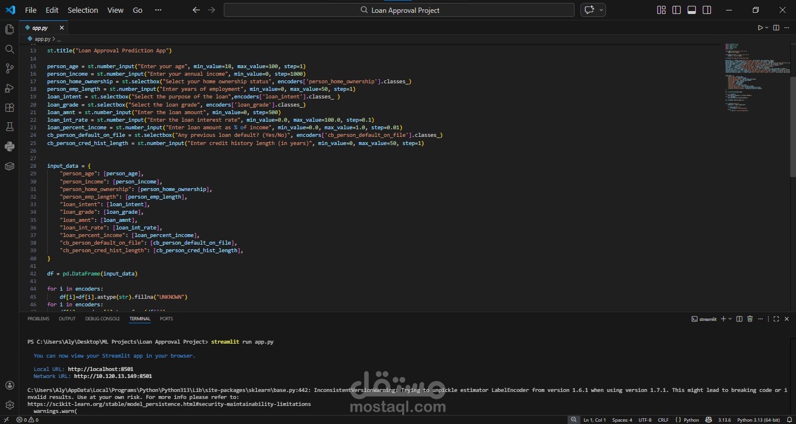Change line endings via CRLF
This screenshot has width=796, height=424.
point(663,420)
